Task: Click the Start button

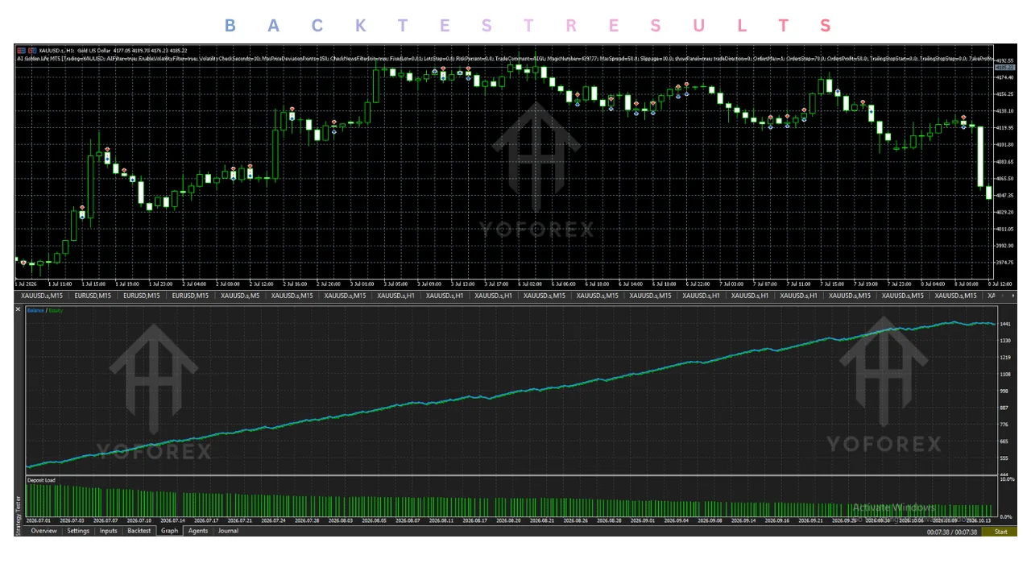Action: (1000, 532)
